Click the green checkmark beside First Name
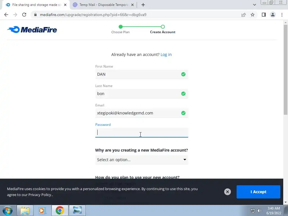This screenshot has width=288, height=216. click(x=183, y=74)
